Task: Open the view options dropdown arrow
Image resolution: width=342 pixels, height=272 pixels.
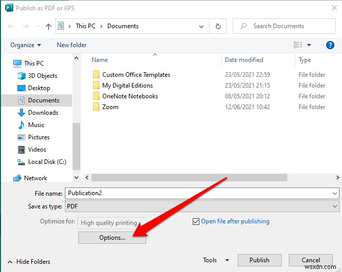Action: coord(309,45)
